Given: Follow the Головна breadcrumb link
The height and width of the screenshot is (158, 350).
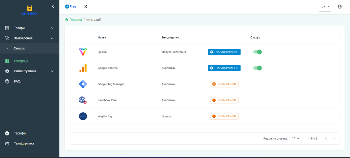Looking at the screenshot, I should point(75,20).
